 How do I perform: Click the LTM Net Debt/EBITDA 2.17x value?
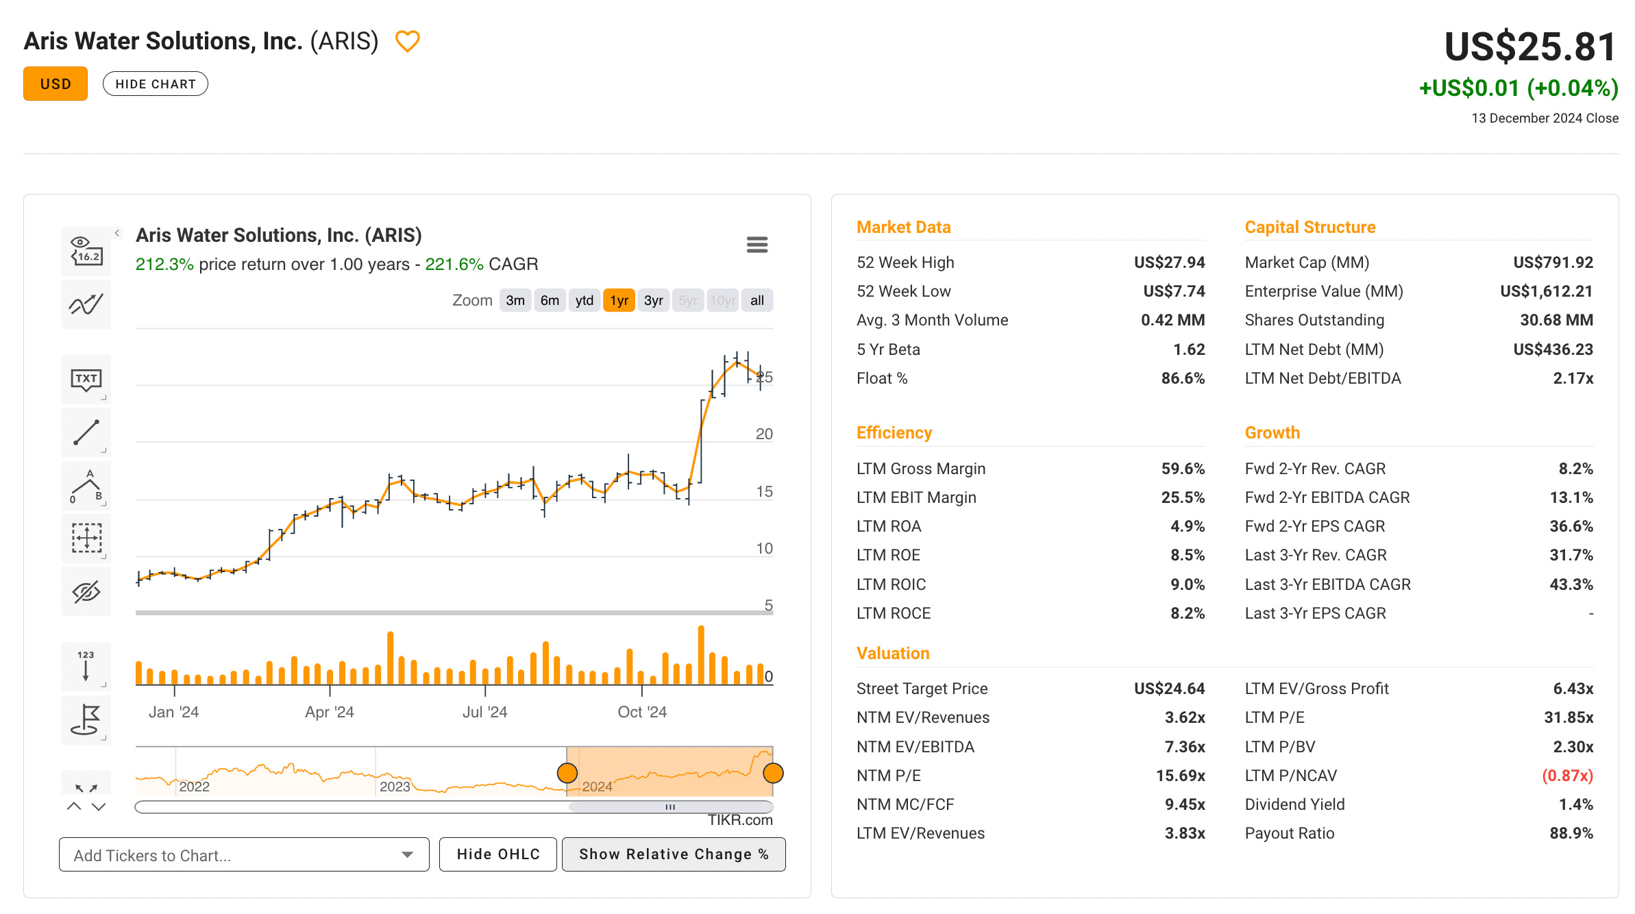pyautogui.click(x=1573, y=378)
